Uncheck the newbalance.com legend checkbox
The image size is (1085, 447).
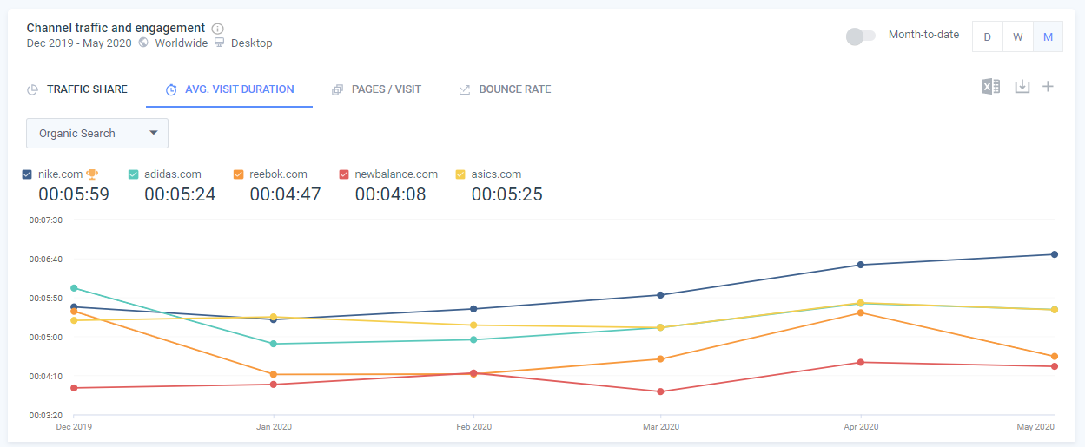[x=344, y=174]
